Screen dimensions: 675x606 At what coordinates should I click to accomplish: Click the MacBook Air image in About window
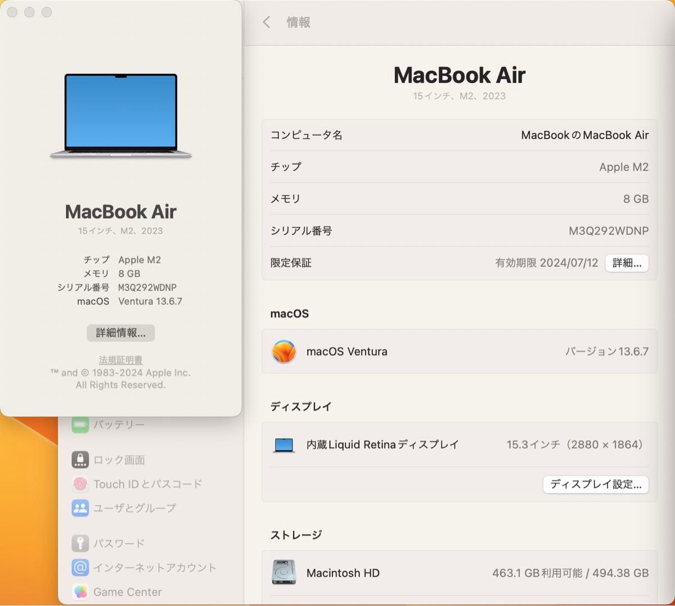tap(121, 116)
